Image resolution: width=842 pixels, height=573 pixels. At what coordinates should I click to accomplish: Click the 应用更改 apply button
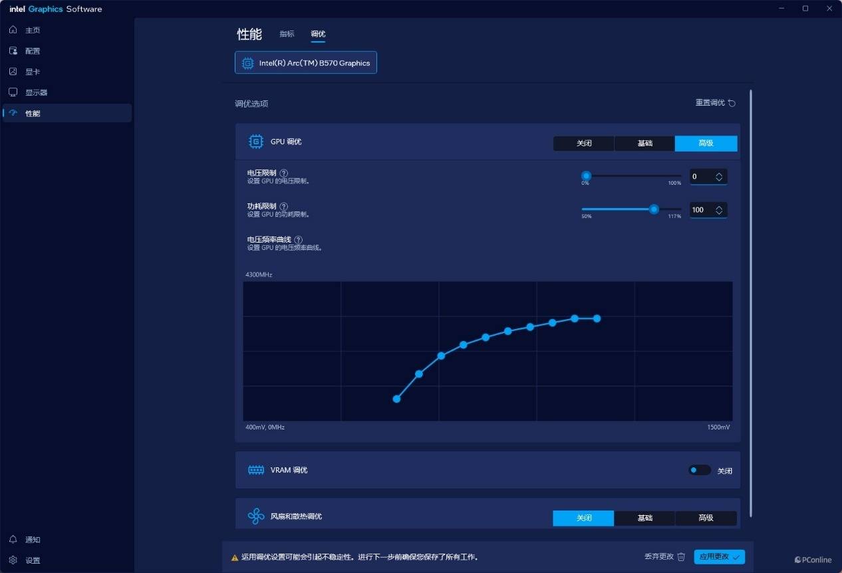[x=719, y=557]
